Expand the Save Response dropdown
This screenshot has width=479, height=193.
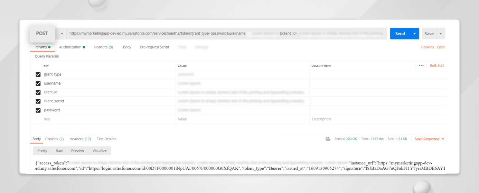click(x=443, y=139)
